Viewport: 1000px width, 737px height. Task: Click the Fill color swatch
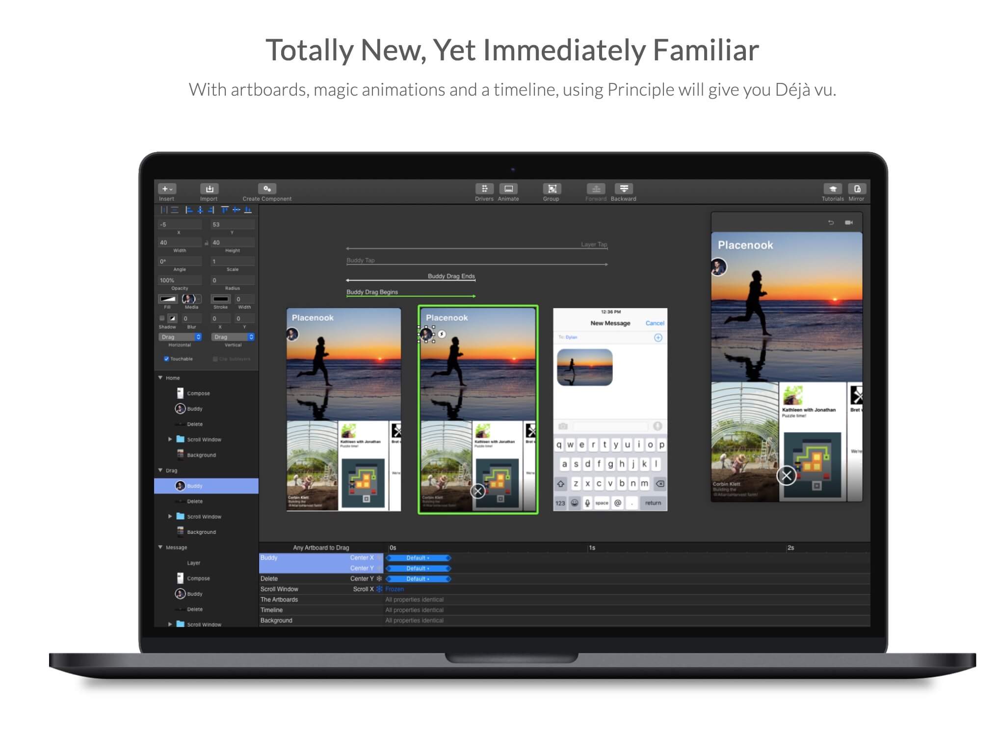pyautogui.click(x=167, y=299)
